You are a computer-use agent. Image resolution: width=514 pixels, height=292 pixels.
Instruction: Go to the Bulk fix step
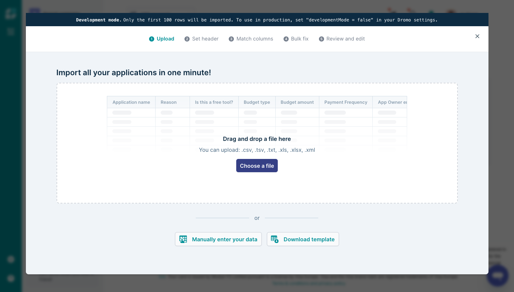coord(296,39)
